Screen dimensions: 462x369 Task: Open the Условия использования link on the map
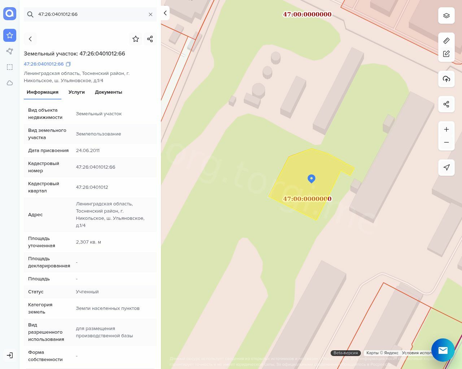[x=417, y=353]
